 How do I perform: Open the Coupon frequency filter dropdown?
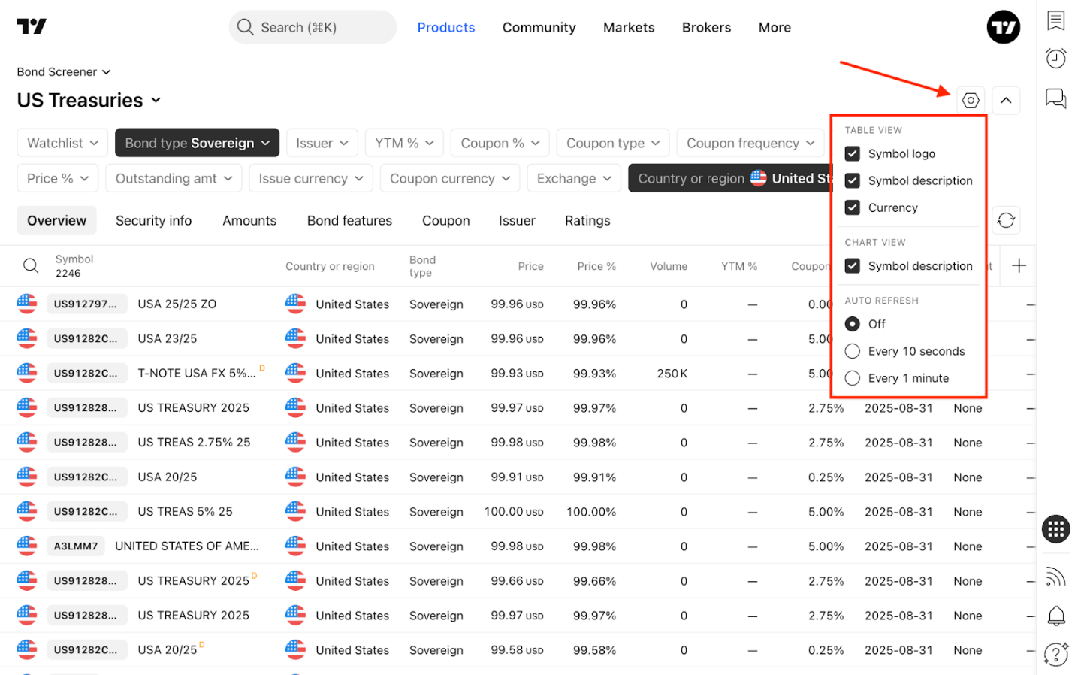pos(750,143)
